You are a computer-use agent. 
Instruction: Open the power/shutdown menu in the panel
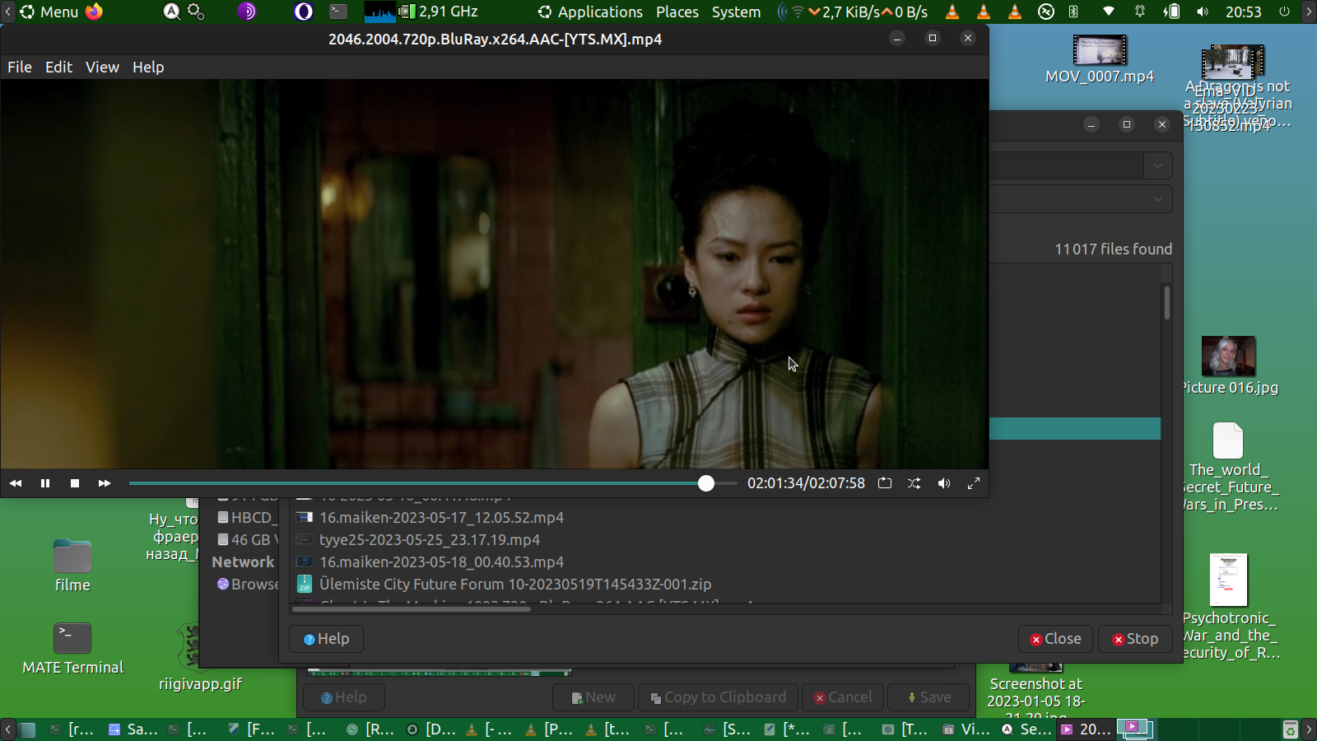click(1284, 12)
